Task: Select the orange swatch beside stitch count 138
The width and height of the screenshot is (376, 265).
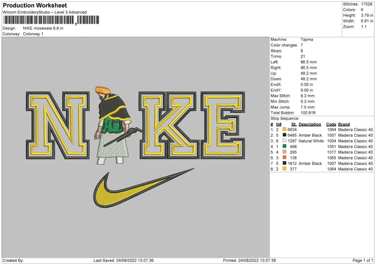Action: coord(285,157)
